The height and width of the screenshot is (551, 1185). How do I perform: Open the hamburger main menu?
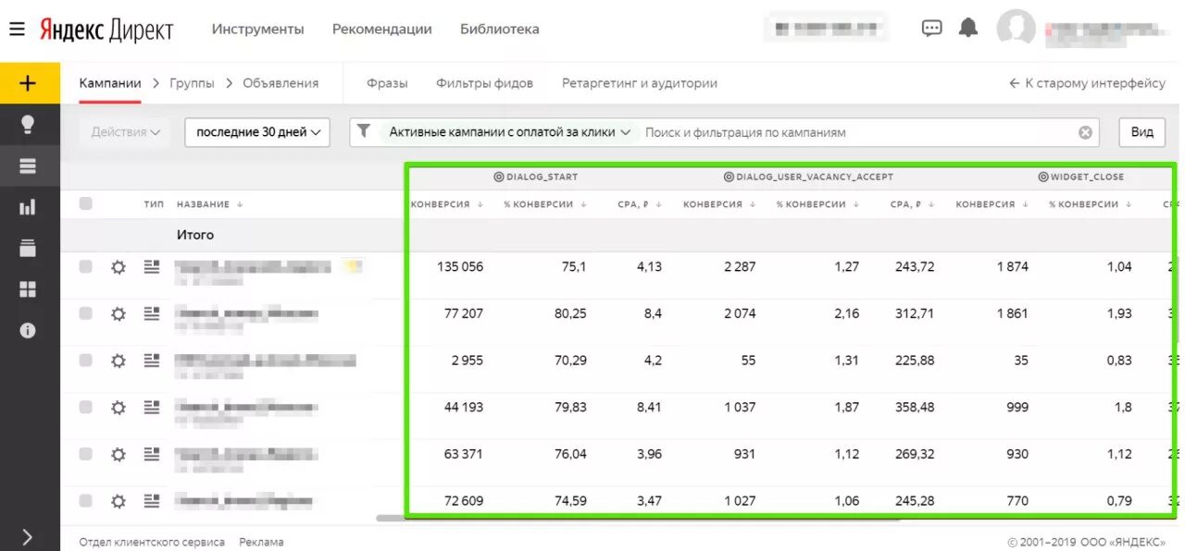17,30
